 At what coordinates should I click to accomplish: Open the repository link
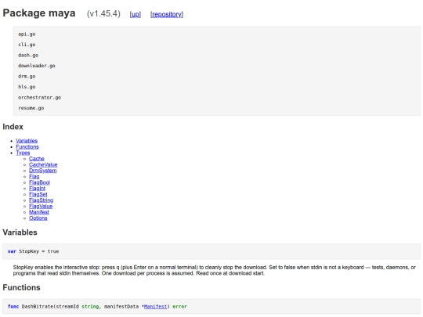(x=167, y=14)
